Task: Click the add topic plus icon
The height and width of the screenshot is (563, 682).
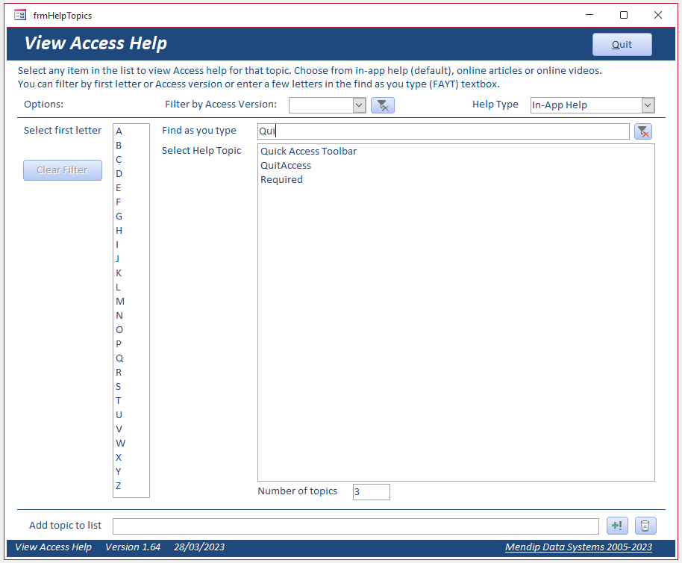Action: point(617,526)
